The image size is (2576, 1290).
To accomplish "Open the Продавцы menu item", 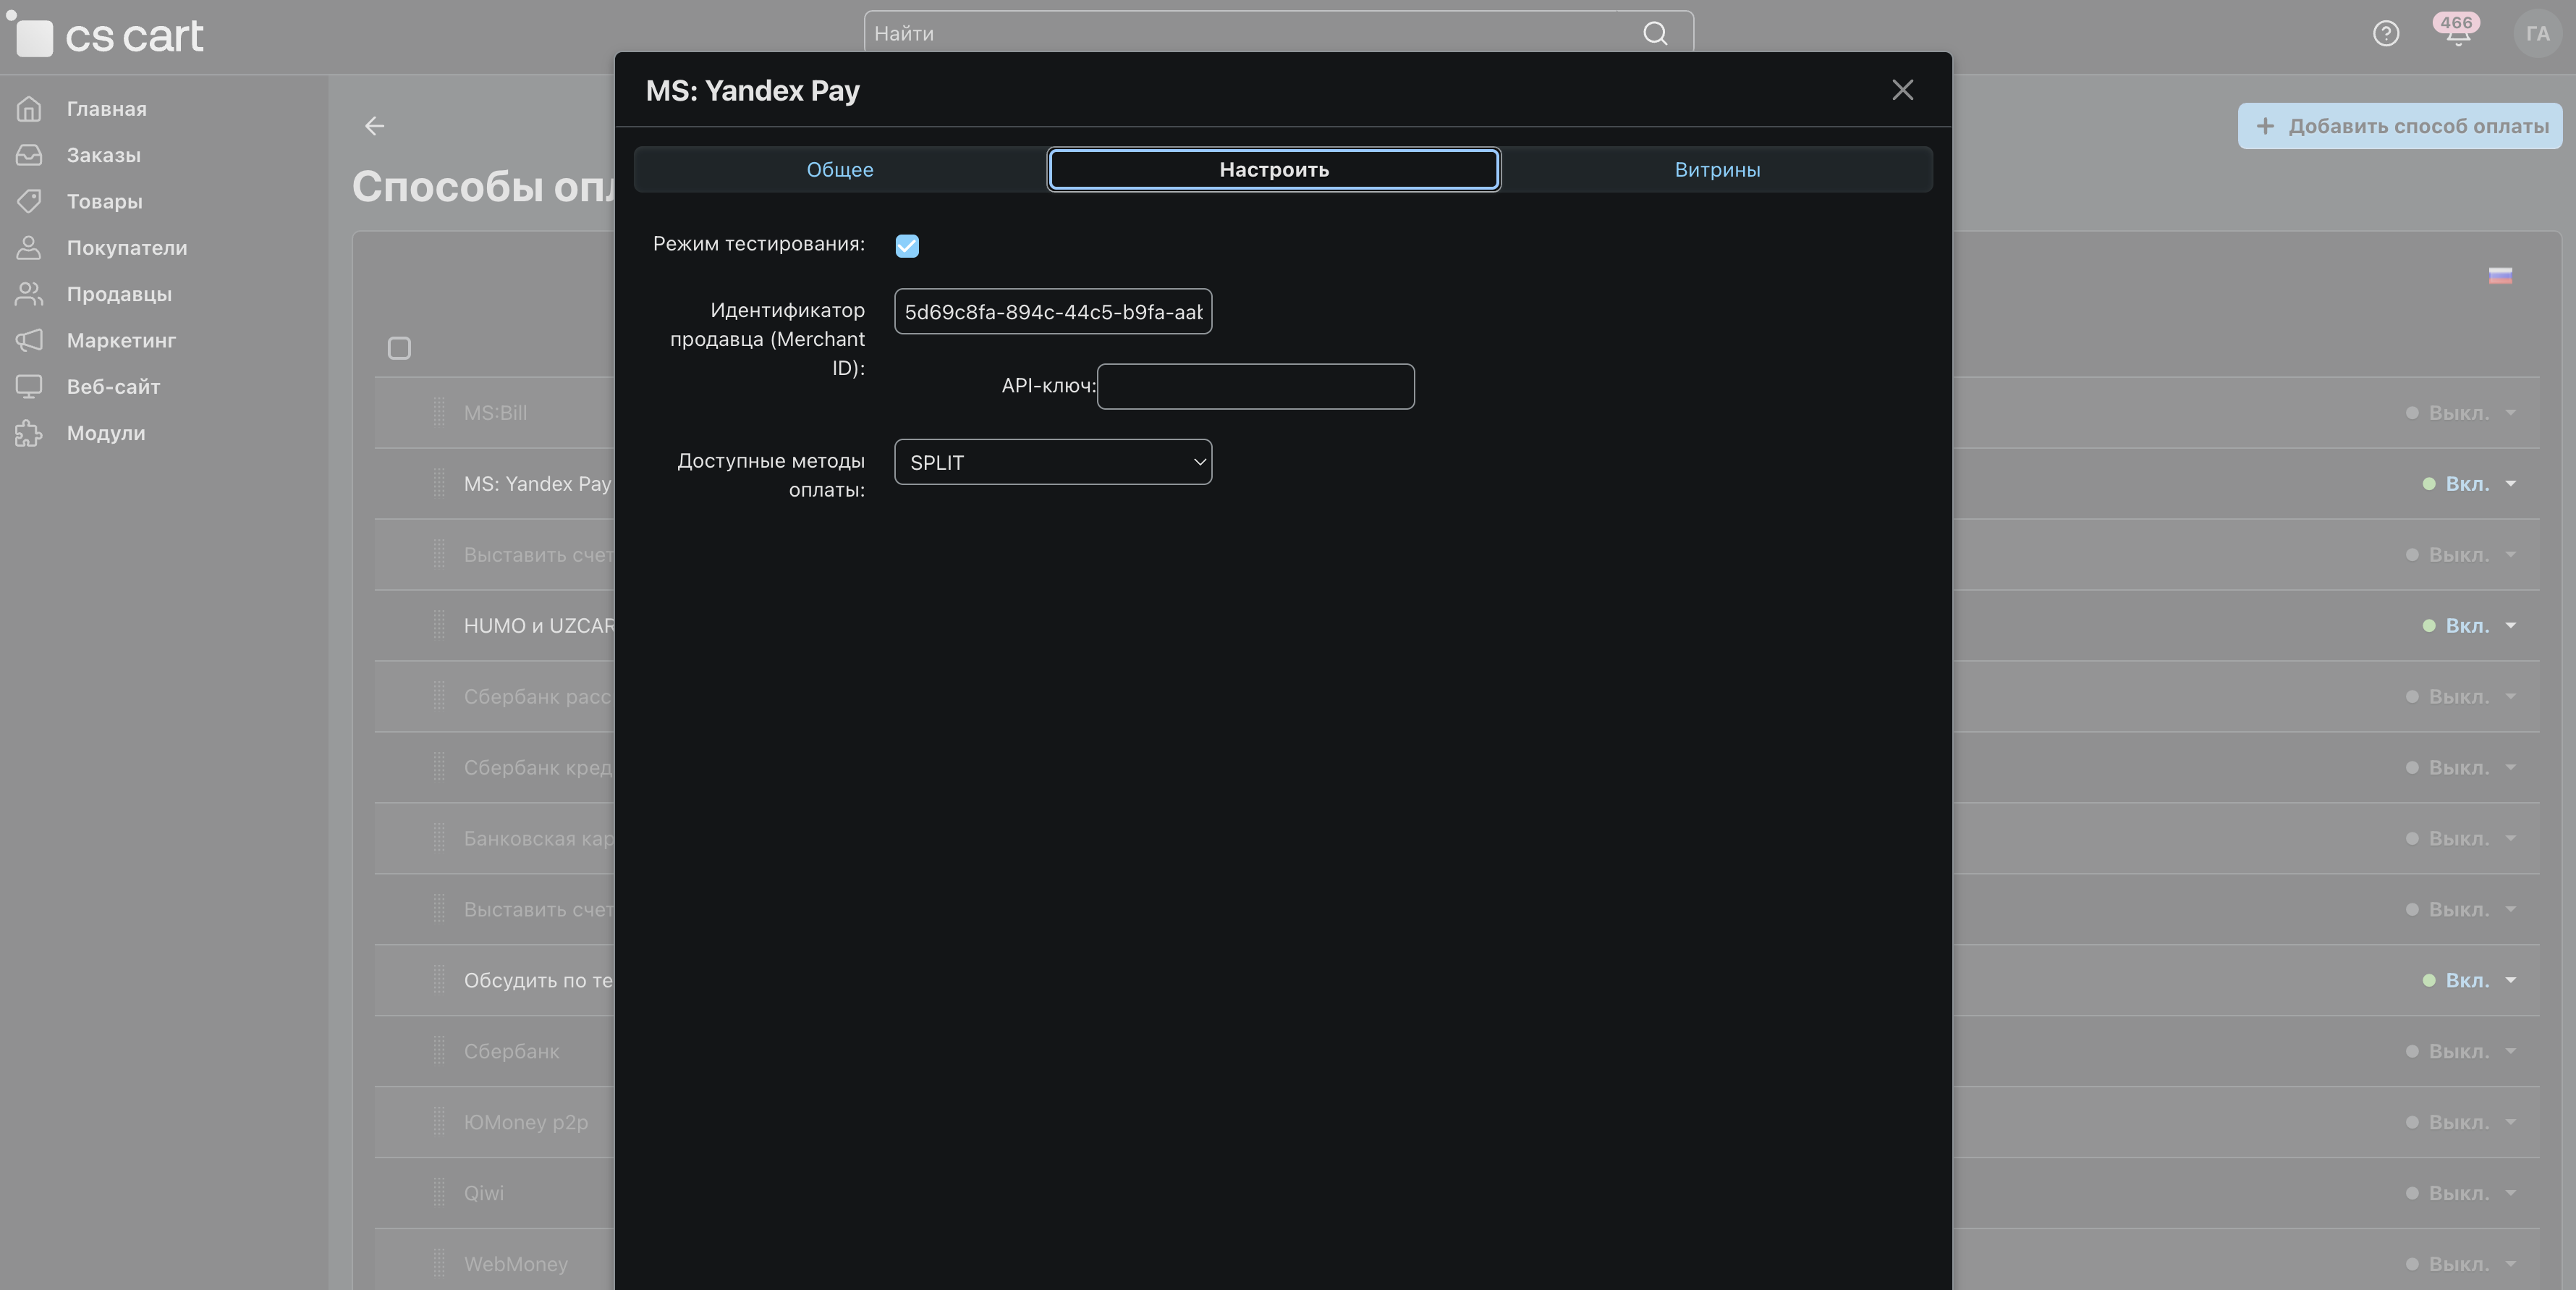I will [119, 294].
